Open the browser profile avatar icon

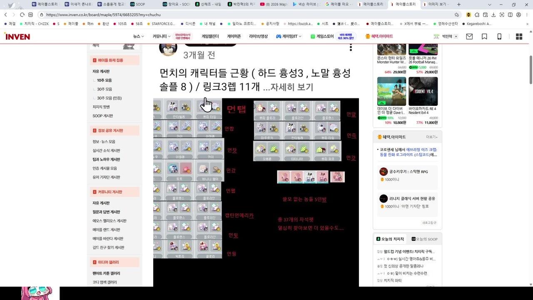pos(518,15)
